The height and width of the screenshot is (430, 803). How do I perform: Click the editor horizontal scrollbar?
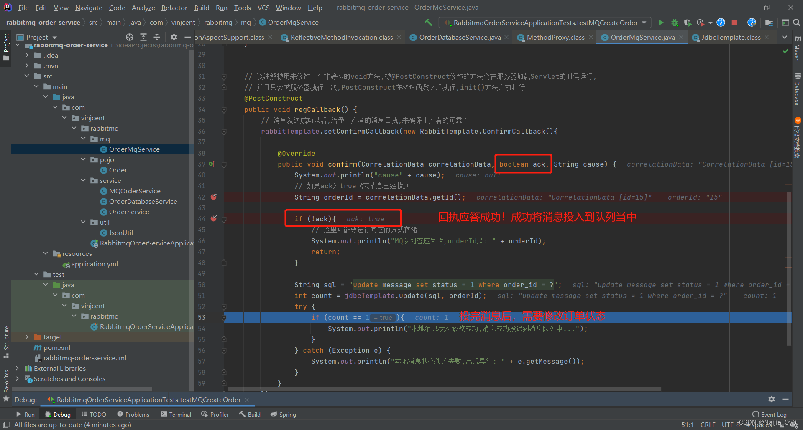(444, 389)
